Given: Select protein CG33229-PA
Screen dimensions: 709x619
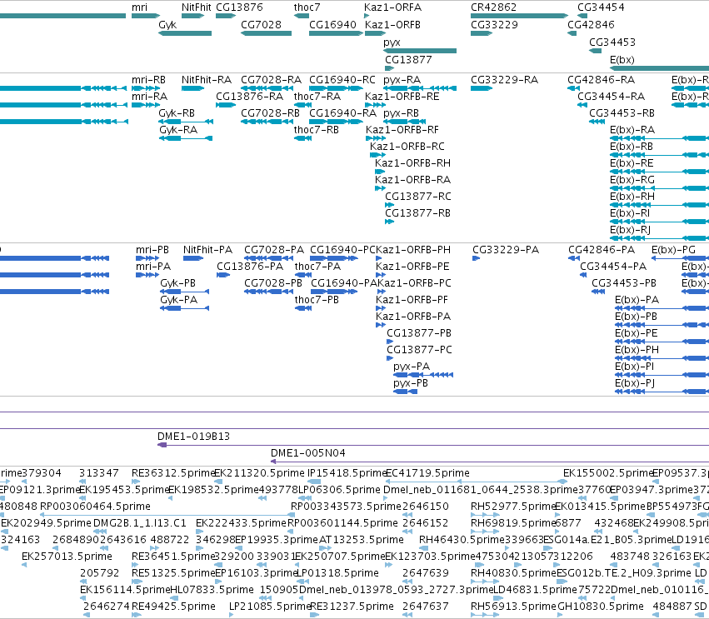Looking at the screenshot, I should point(506,250).
